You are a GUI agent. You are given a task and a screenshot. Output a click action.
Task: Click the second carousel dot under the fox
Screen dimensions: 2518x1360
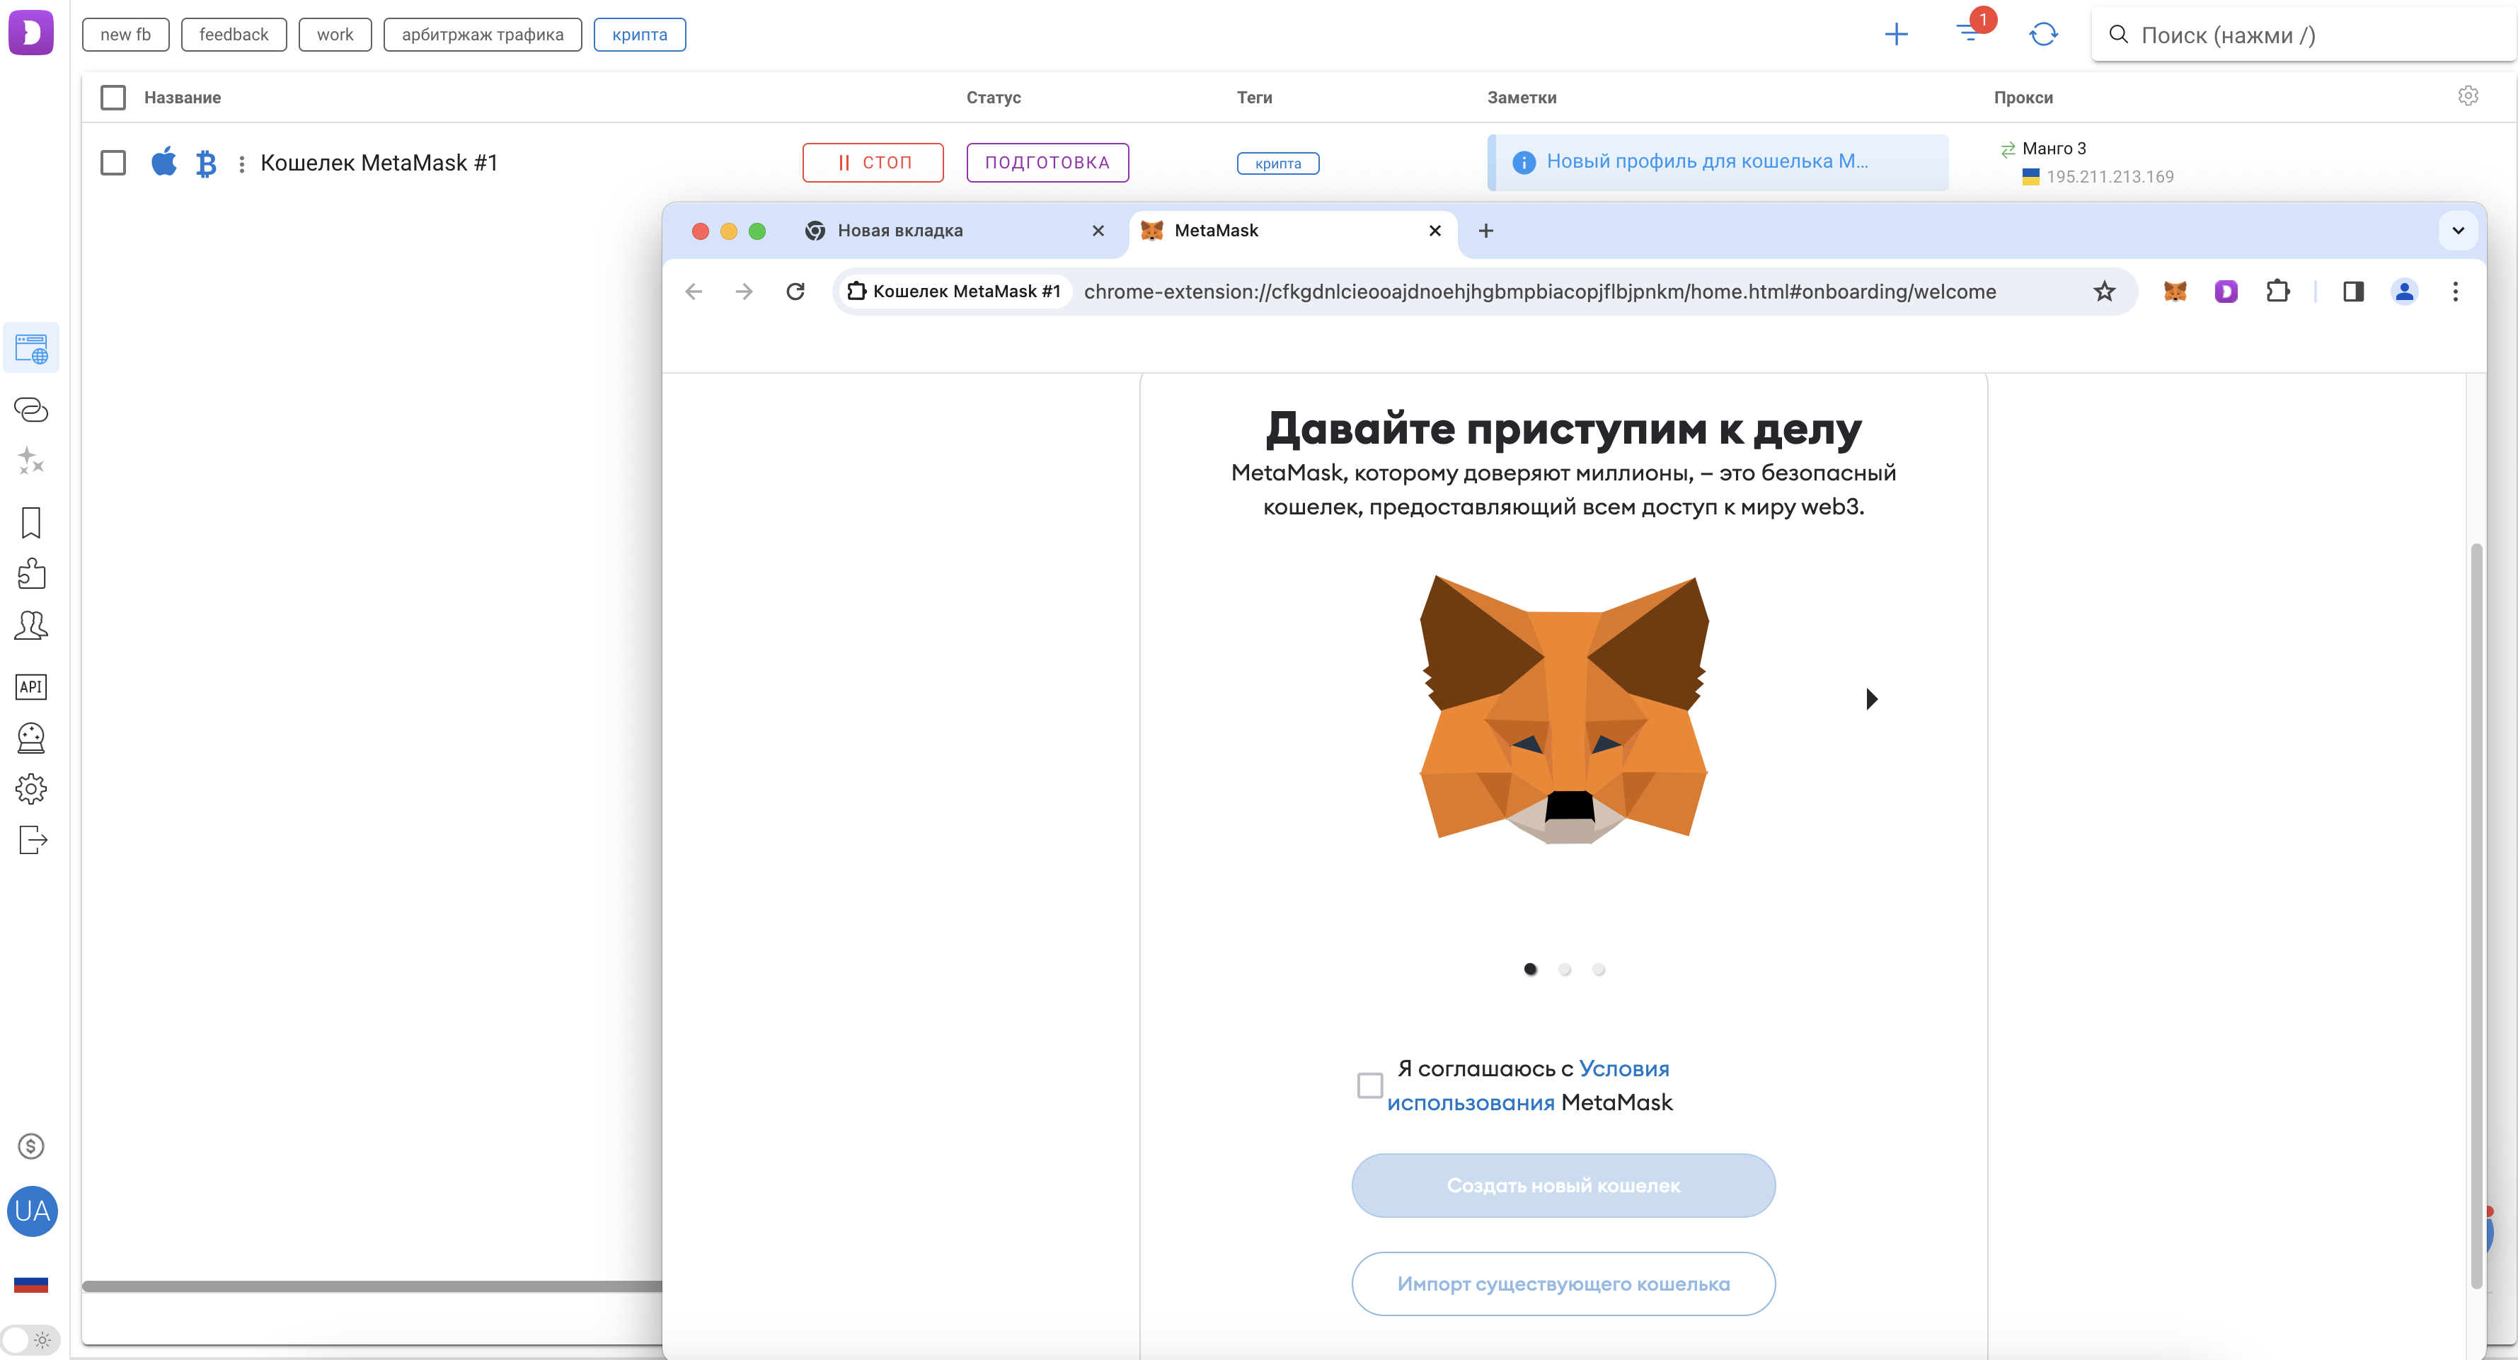1565,969
